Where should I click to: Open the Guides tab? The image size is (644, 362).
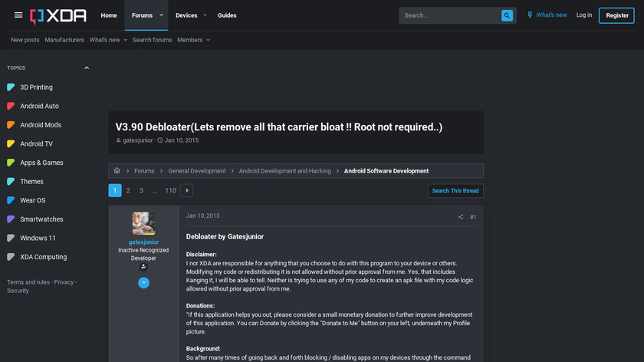coord(227,15)
